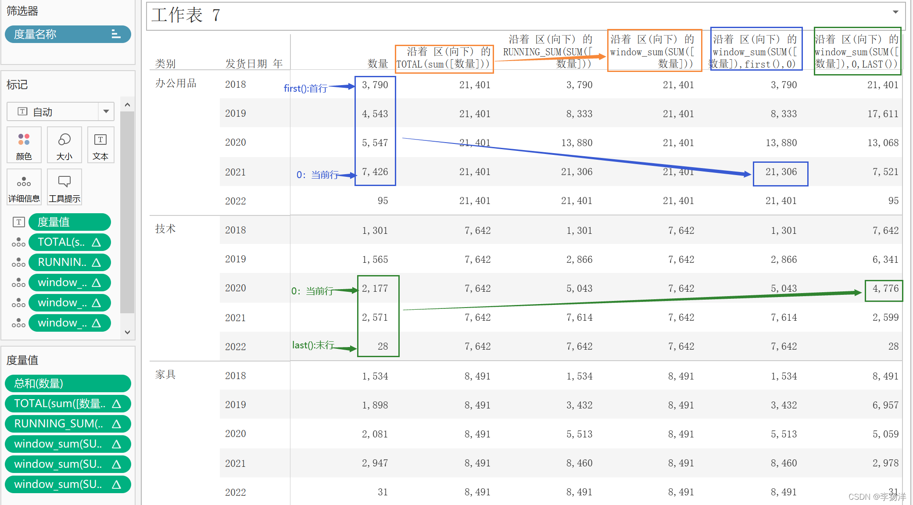Screen dimensions: 913x505
Task: Click filter icon on 度量名称 pill
Action: (115, 34)
